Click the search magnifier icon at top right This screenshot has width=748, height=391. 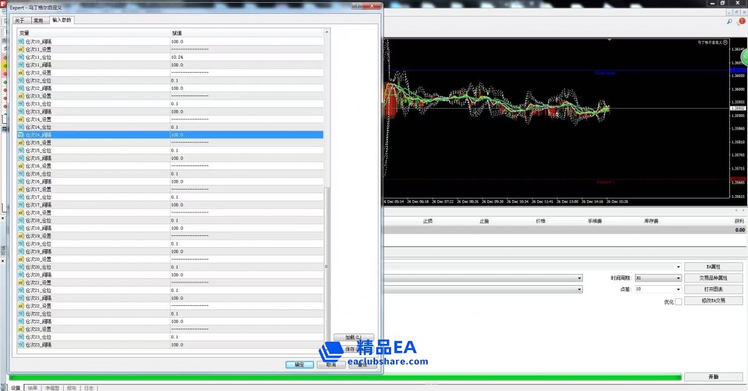point(729,22)
